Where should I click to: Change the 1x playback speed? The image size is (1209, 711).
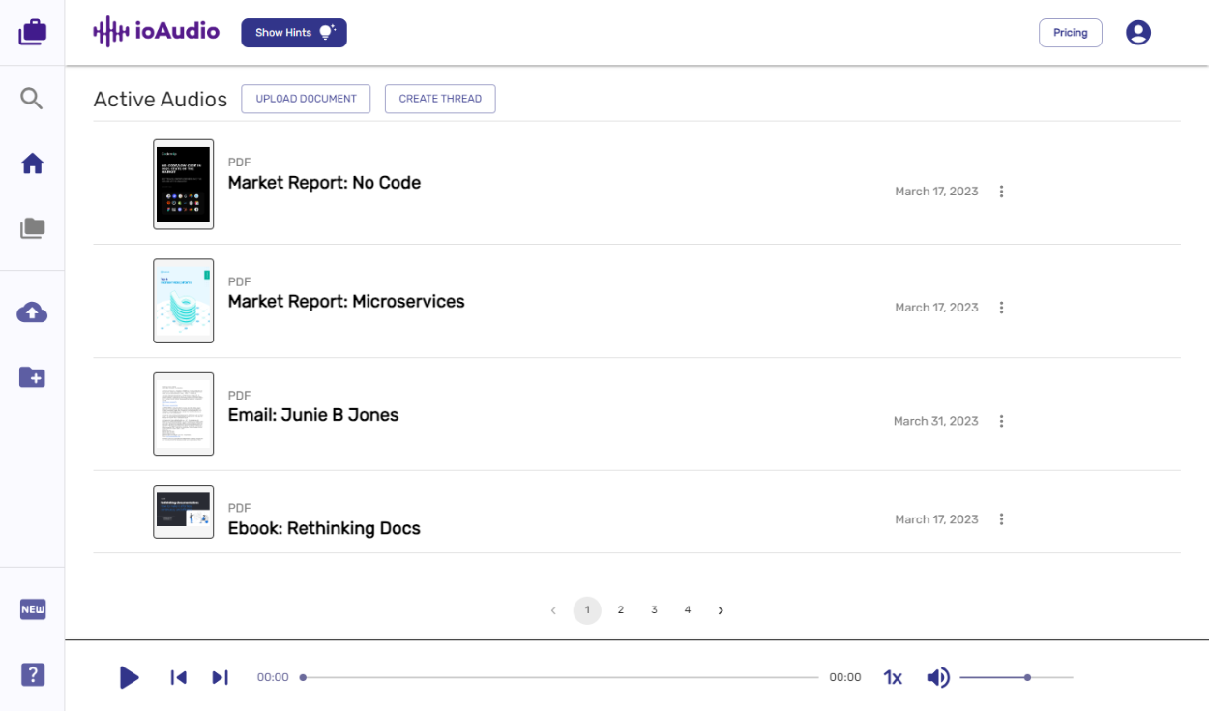pos(893,678)
